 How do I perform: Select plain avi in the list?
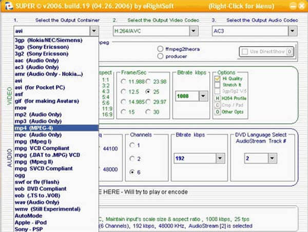click(x=56, y=81)
